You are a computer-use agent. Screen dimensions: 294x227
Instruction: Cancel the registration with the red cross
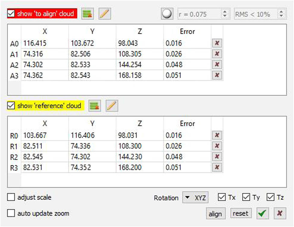(279, 213)
